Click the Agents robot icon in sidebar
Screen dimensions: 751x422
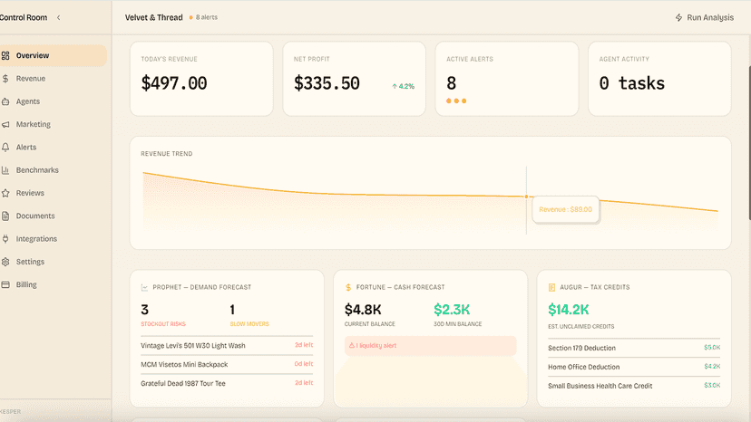5,101
